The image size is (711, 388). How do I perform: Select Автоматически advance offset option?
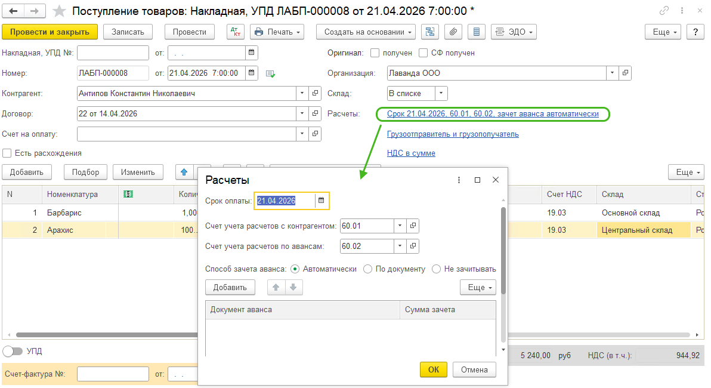(295, 269)
